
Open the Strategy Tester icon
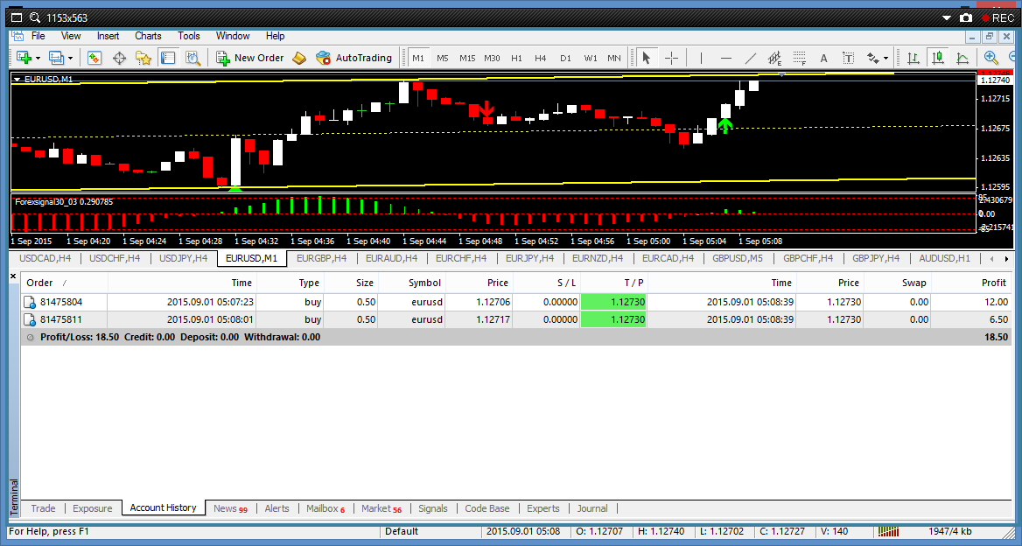(x=192, y=58)
